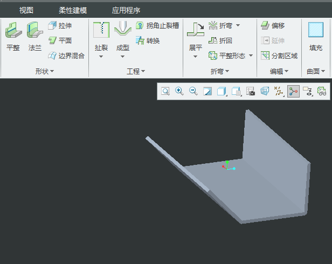Open the view manager camera icon

coord(251,91)
